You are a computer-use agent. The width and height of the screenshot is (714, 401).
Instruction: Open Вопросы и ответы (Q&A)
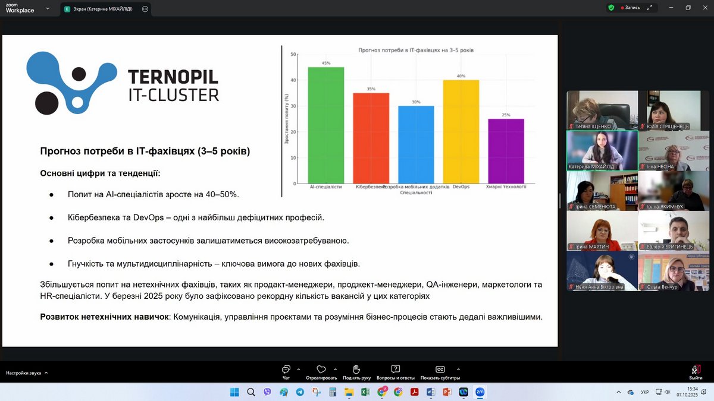[x=396, y=370]
